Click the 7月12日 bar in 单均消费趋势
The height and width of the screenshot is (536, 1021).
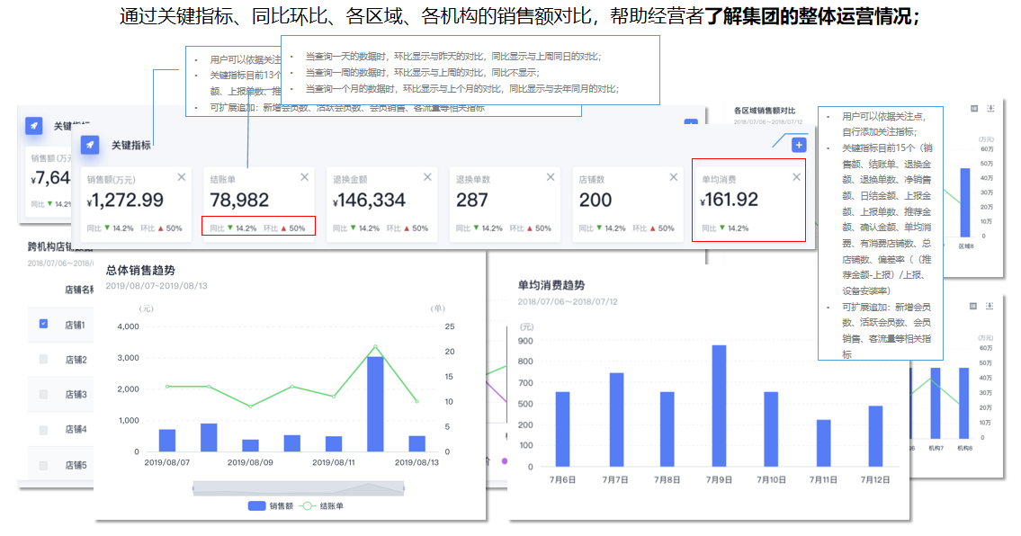pyautogui.click(x=876, y=436)
